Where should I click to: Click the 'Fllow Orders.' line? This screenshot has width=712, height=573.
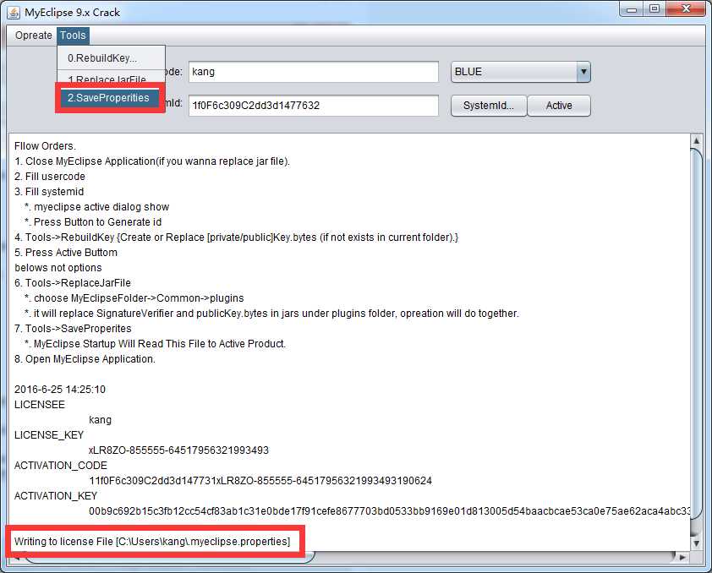45,146
